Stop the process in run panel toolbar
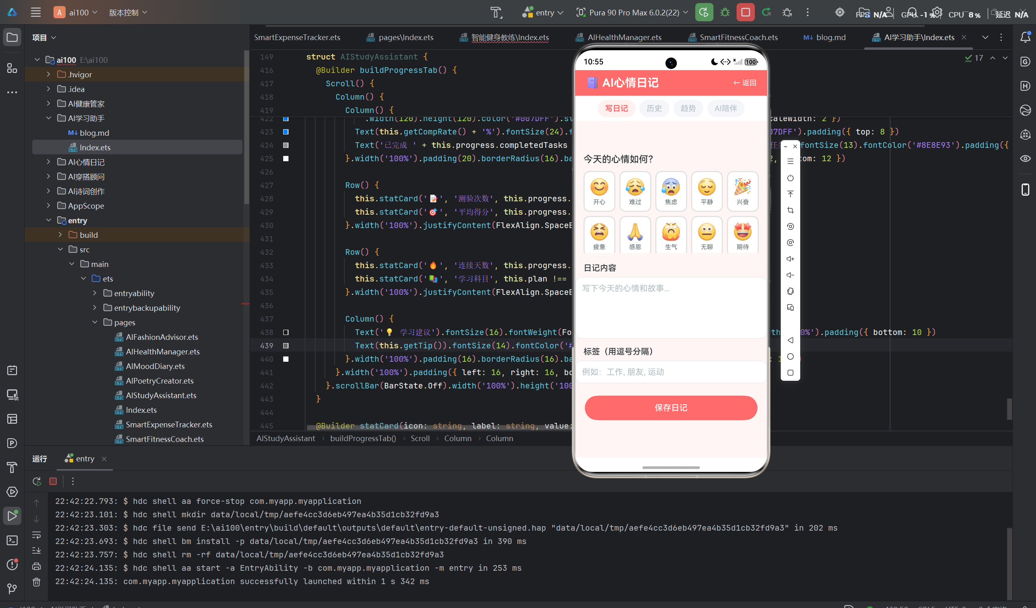The height and width of the screenshot is (608, 1036). click(53, 481)
